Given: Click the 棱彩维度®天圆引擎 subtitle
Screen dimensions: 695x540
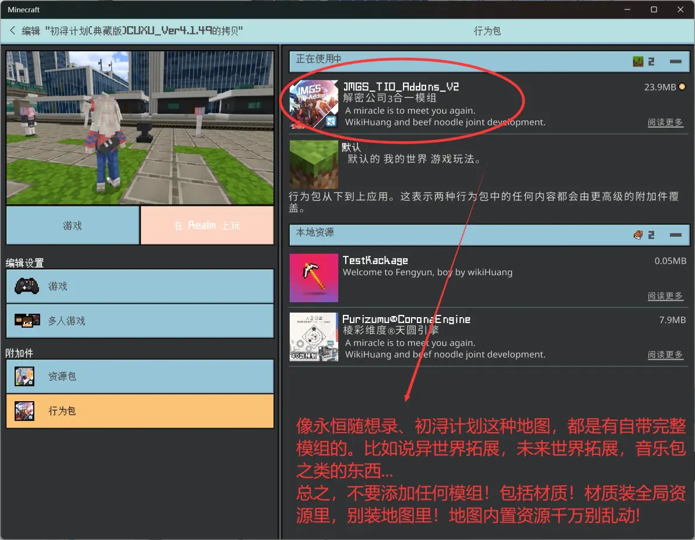Looking at the screenshot, I should (391, 330).
